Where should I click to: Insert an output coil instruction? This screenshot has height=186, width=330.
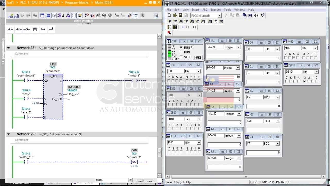click(27, 29)
